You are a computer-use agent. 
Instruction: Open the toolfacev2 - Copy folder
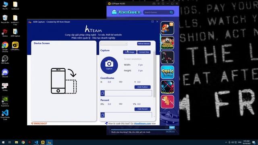[x=15, y=20]
